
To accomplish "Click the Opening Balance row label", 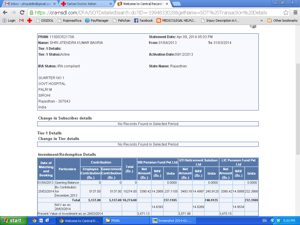I will click(67, 183).
